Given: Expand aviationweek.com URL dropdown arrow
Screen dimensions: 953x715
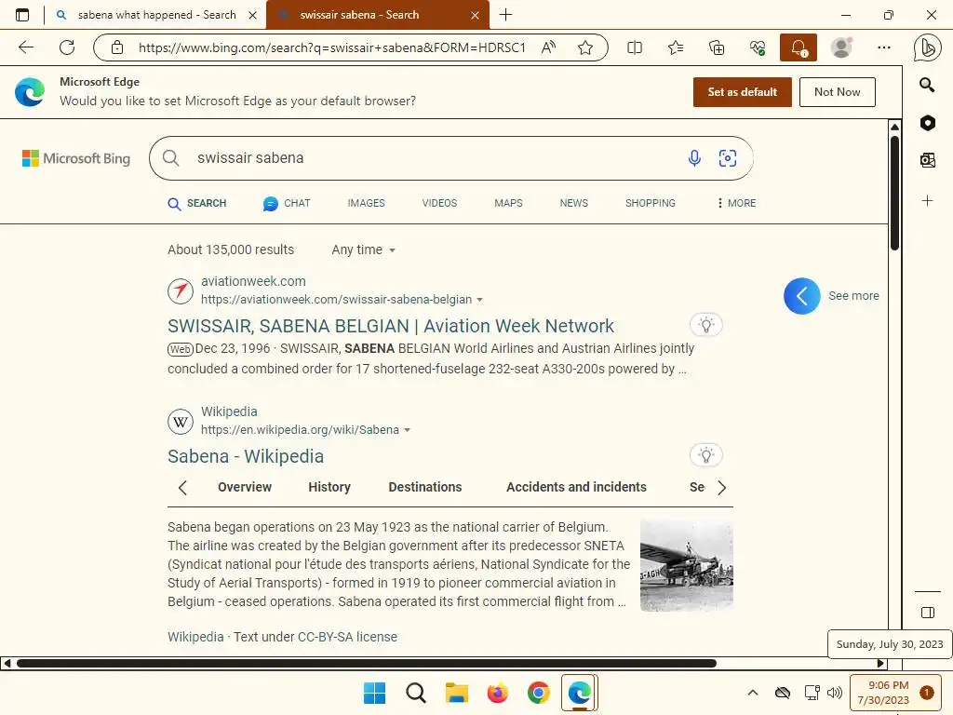Looking at the screenshot, I should tap(479, 300).
